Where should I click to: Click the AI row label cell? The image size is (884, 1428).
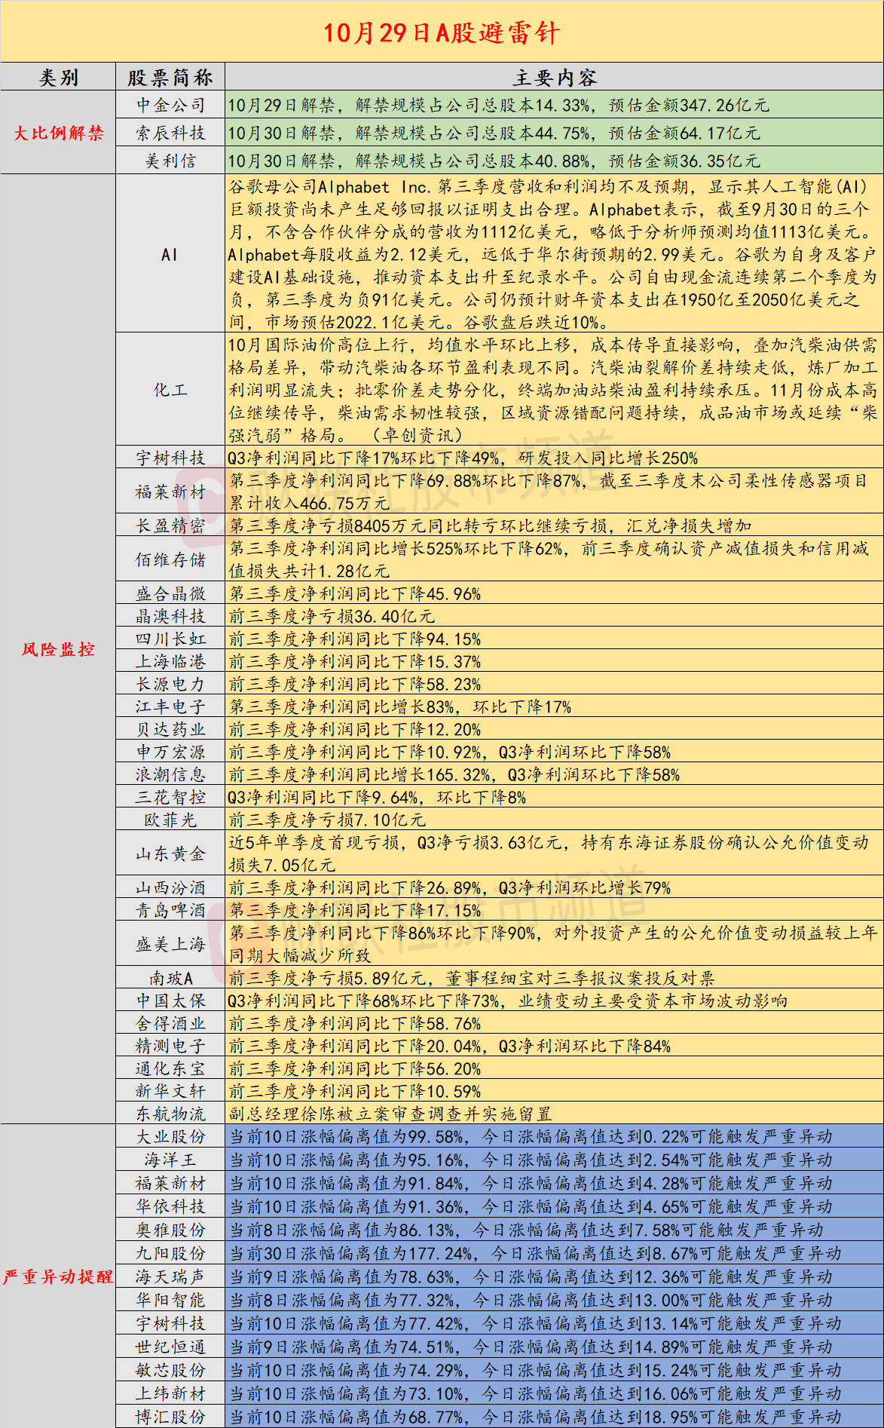click(170, 255)
